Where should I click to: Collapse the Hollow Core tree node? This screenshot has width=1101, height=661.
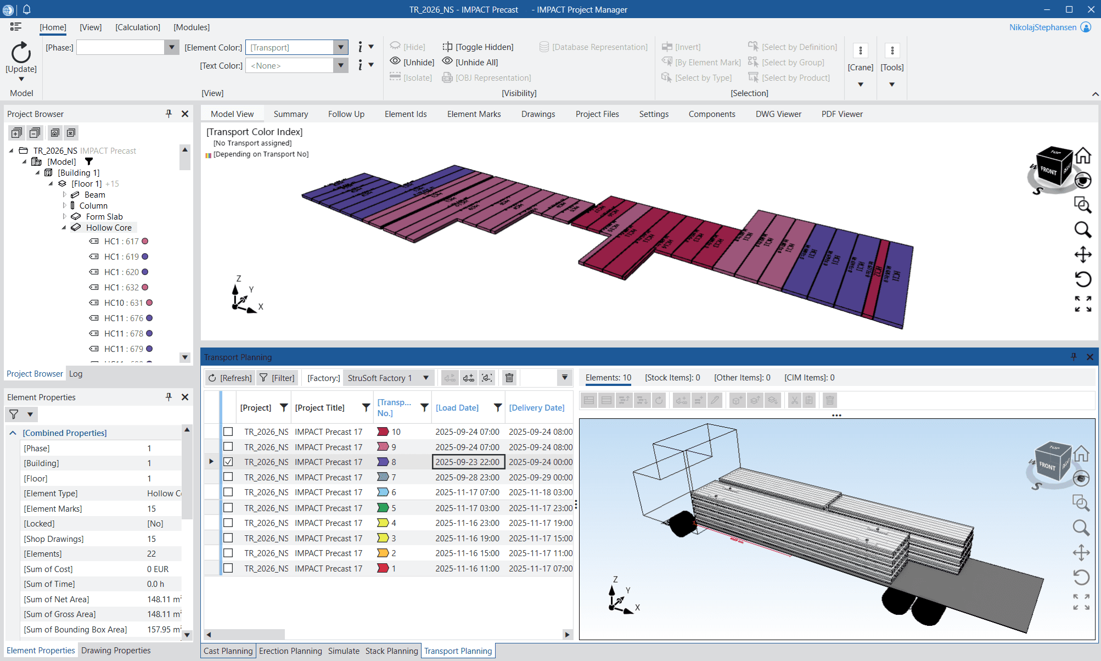point(64,227)
